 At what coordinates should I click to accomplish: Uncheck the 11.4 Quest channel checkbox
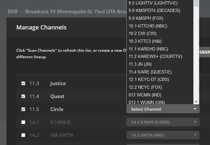coord(23,96)
